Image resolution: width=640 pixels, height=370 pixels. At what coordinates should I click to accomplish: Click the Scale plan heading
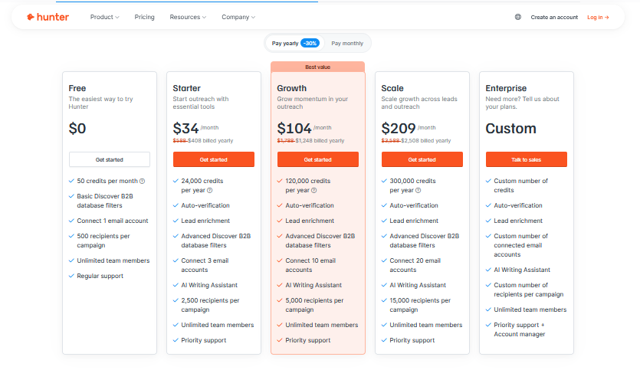(392, 88)
